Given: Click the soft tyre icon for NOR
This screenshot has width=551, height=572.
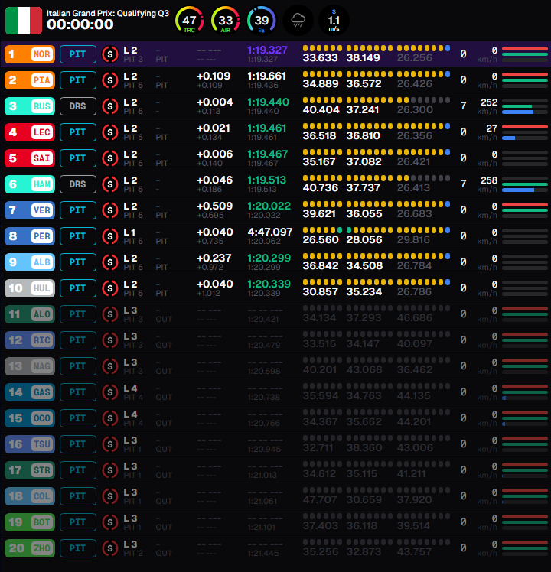Looking at the screenshot, I should (110, 54).
